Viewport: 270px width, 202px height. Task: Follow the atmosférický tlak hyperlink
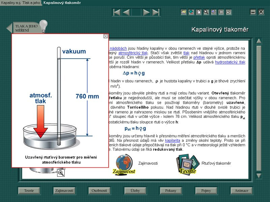click(x=133, y=53)
